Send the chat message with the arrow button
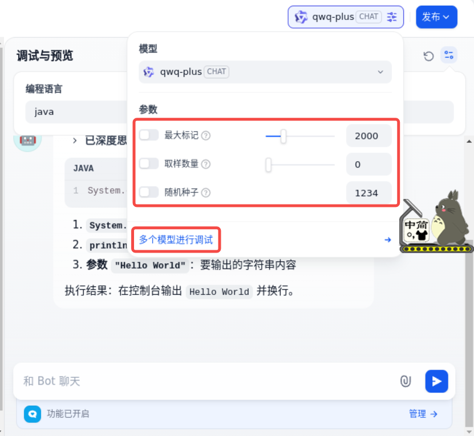Image resolution: width=474 pixels, height=436 pixels. tap(436, 381)
